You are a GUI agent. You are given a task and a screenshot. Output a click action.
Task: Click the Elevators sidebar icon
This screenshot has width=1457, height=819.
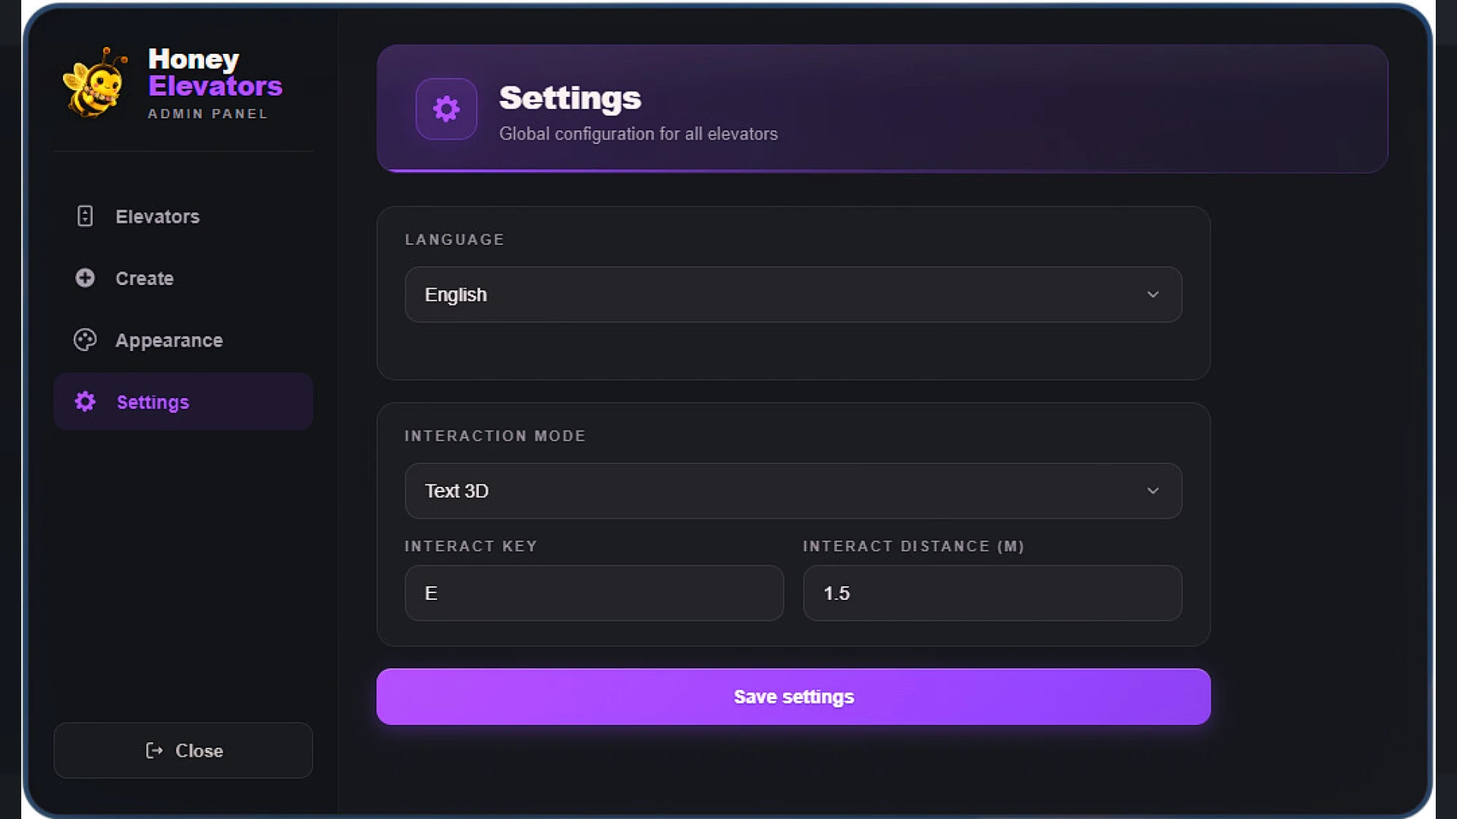(x=85, y=216)
